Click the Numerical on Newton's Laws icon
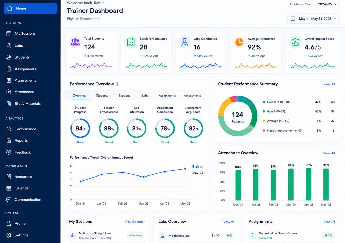This screenshot has height=243, width=345. [252, 235]
